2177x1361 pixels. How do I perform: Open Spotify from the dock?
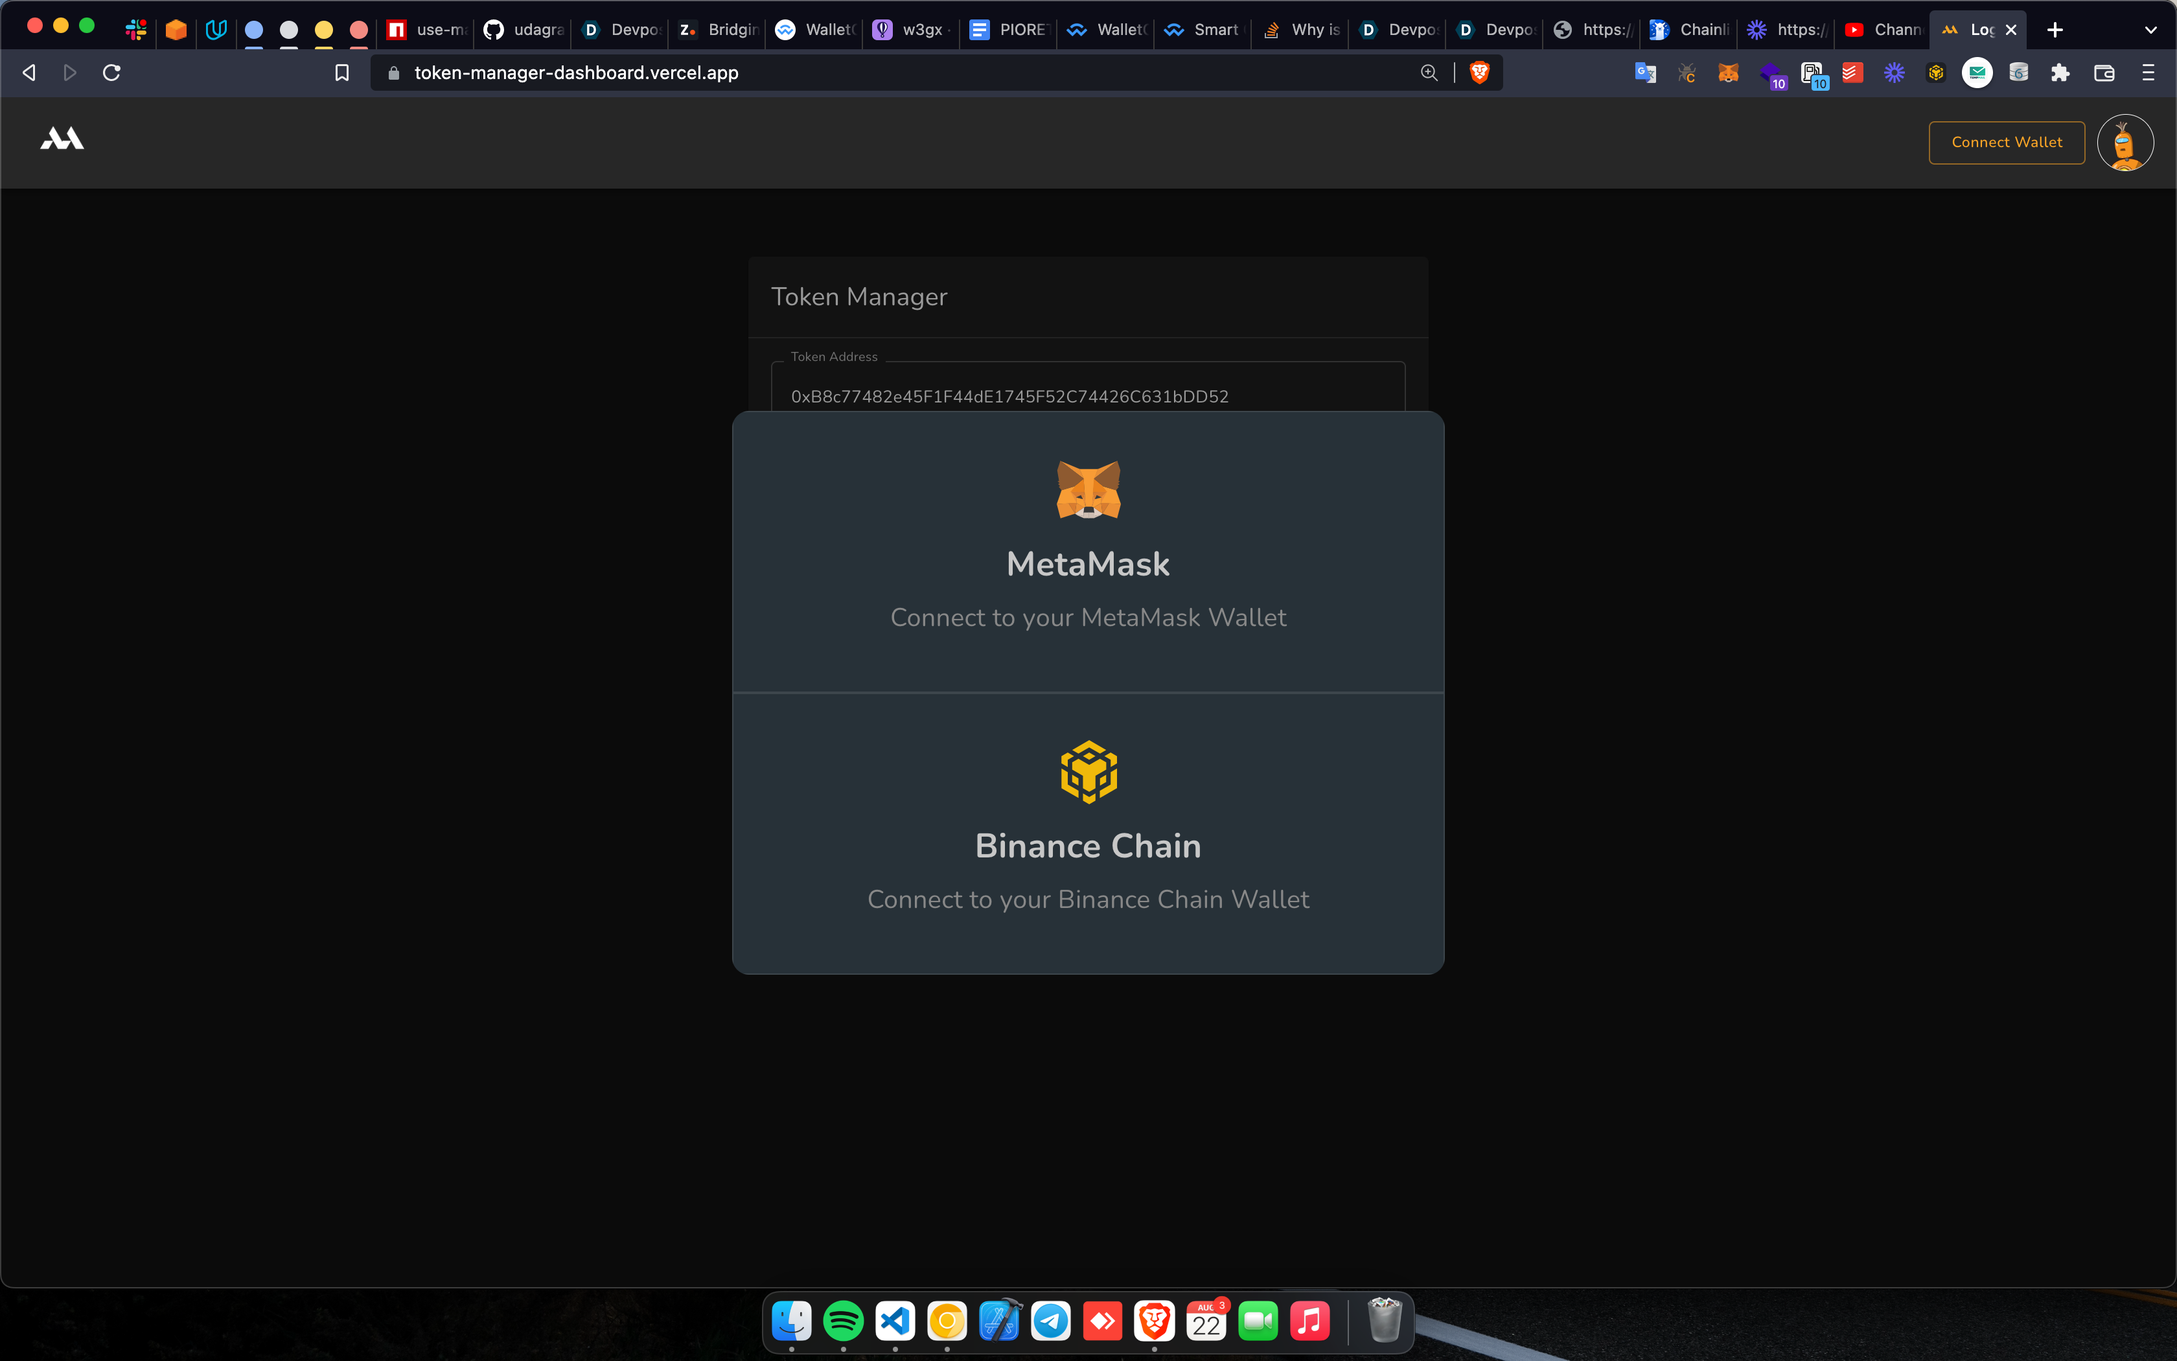click(843, 1321)
